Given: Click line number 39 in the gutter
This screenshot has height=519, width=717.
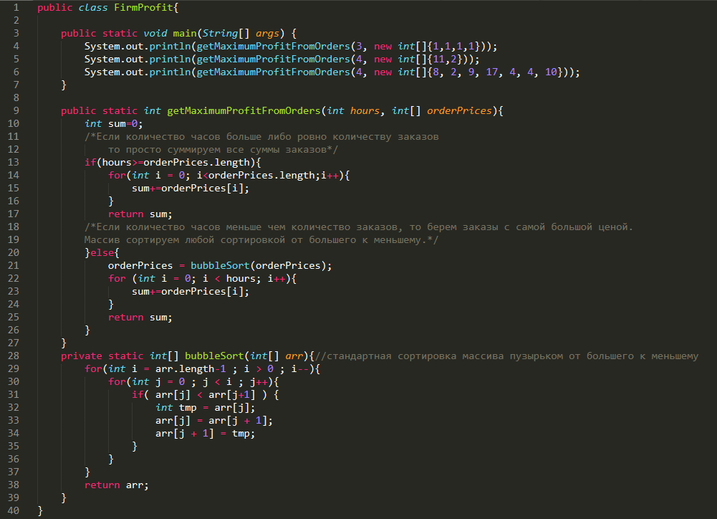Looking at the screenshot, I should tap(14, 498).
